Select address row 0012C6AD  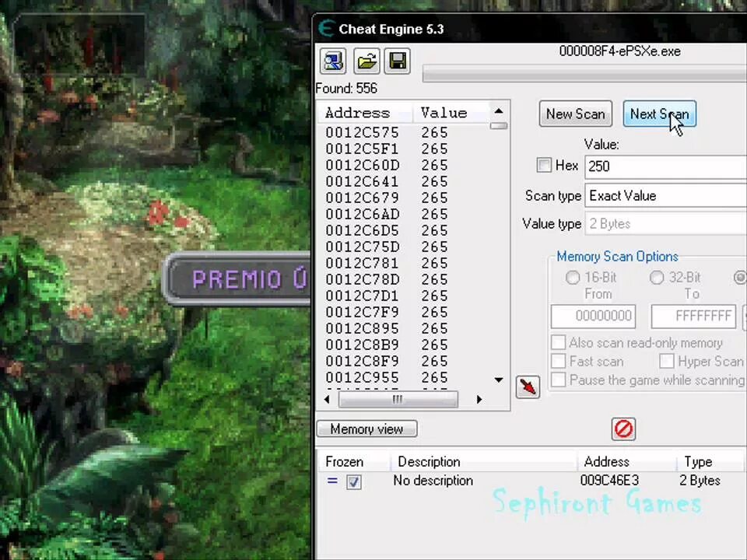pos(405,215)
